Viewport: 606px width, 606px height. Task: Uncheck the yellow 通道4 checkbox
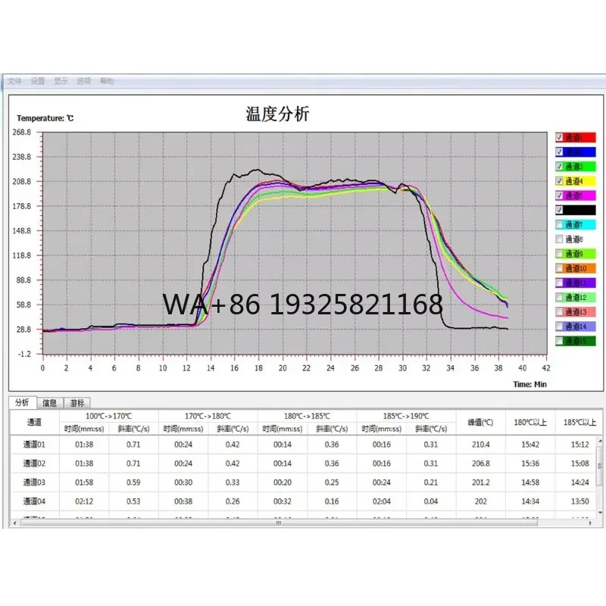pyautogui.click(x=559, y=181)
